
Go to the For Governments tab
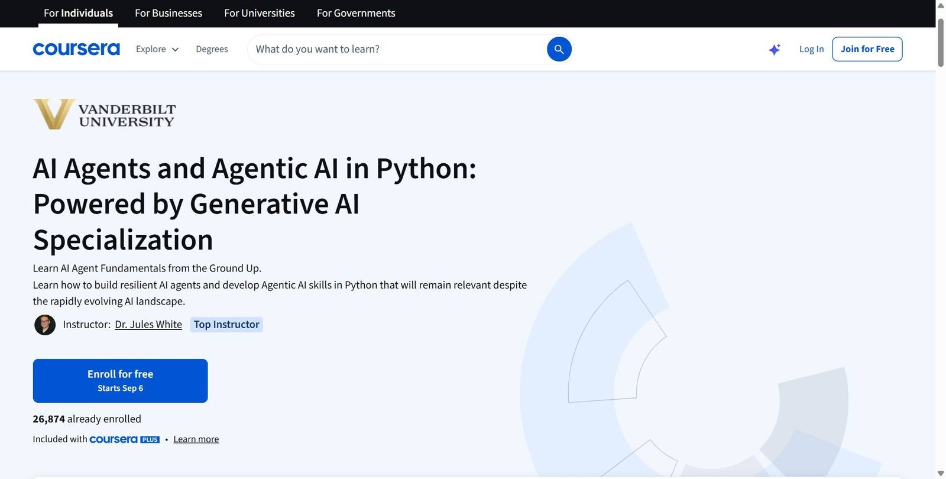tap(356, 13)
